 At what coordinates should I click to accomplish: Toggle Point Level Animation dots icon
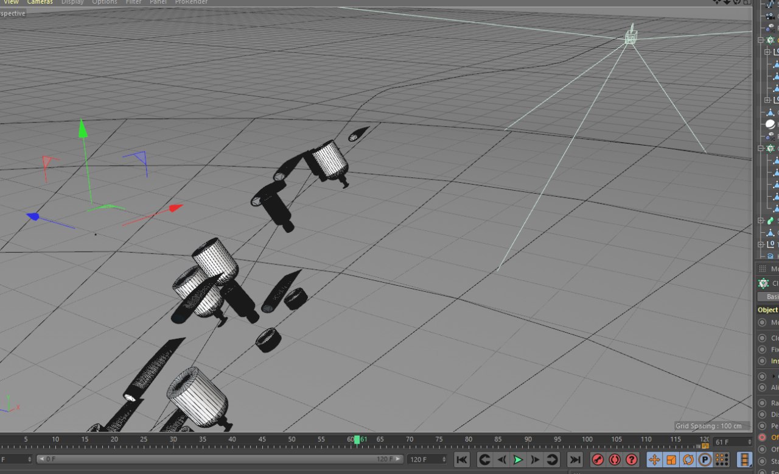(x=722, y=459)
